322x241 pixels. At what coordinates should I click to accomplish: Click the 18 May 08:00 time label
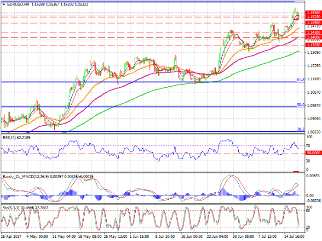coord(90,237)
